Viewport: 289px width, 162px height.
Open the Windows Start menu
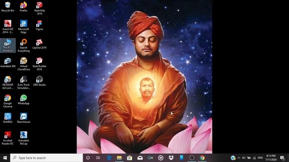5,158
